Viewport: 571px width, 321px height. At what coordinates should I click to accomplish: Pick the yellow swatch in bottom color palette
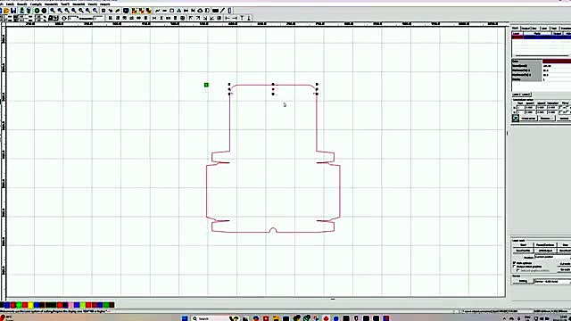click(30, 305)
